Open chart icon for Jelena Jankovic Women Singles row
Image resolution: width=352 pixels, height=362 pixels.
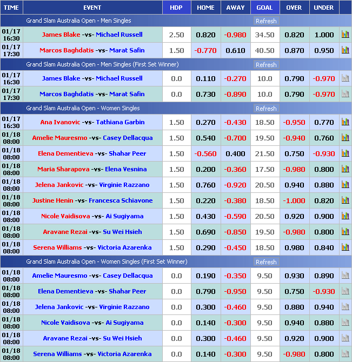pos(345,185)
